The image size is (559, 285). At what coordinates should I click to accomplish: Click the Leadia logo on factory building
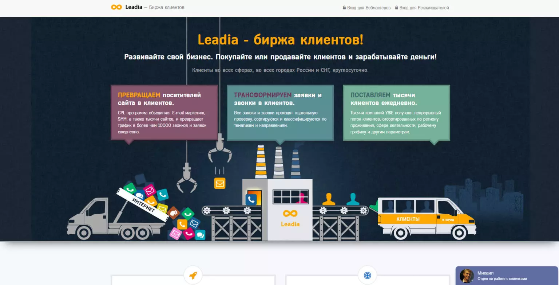[290, 218]
